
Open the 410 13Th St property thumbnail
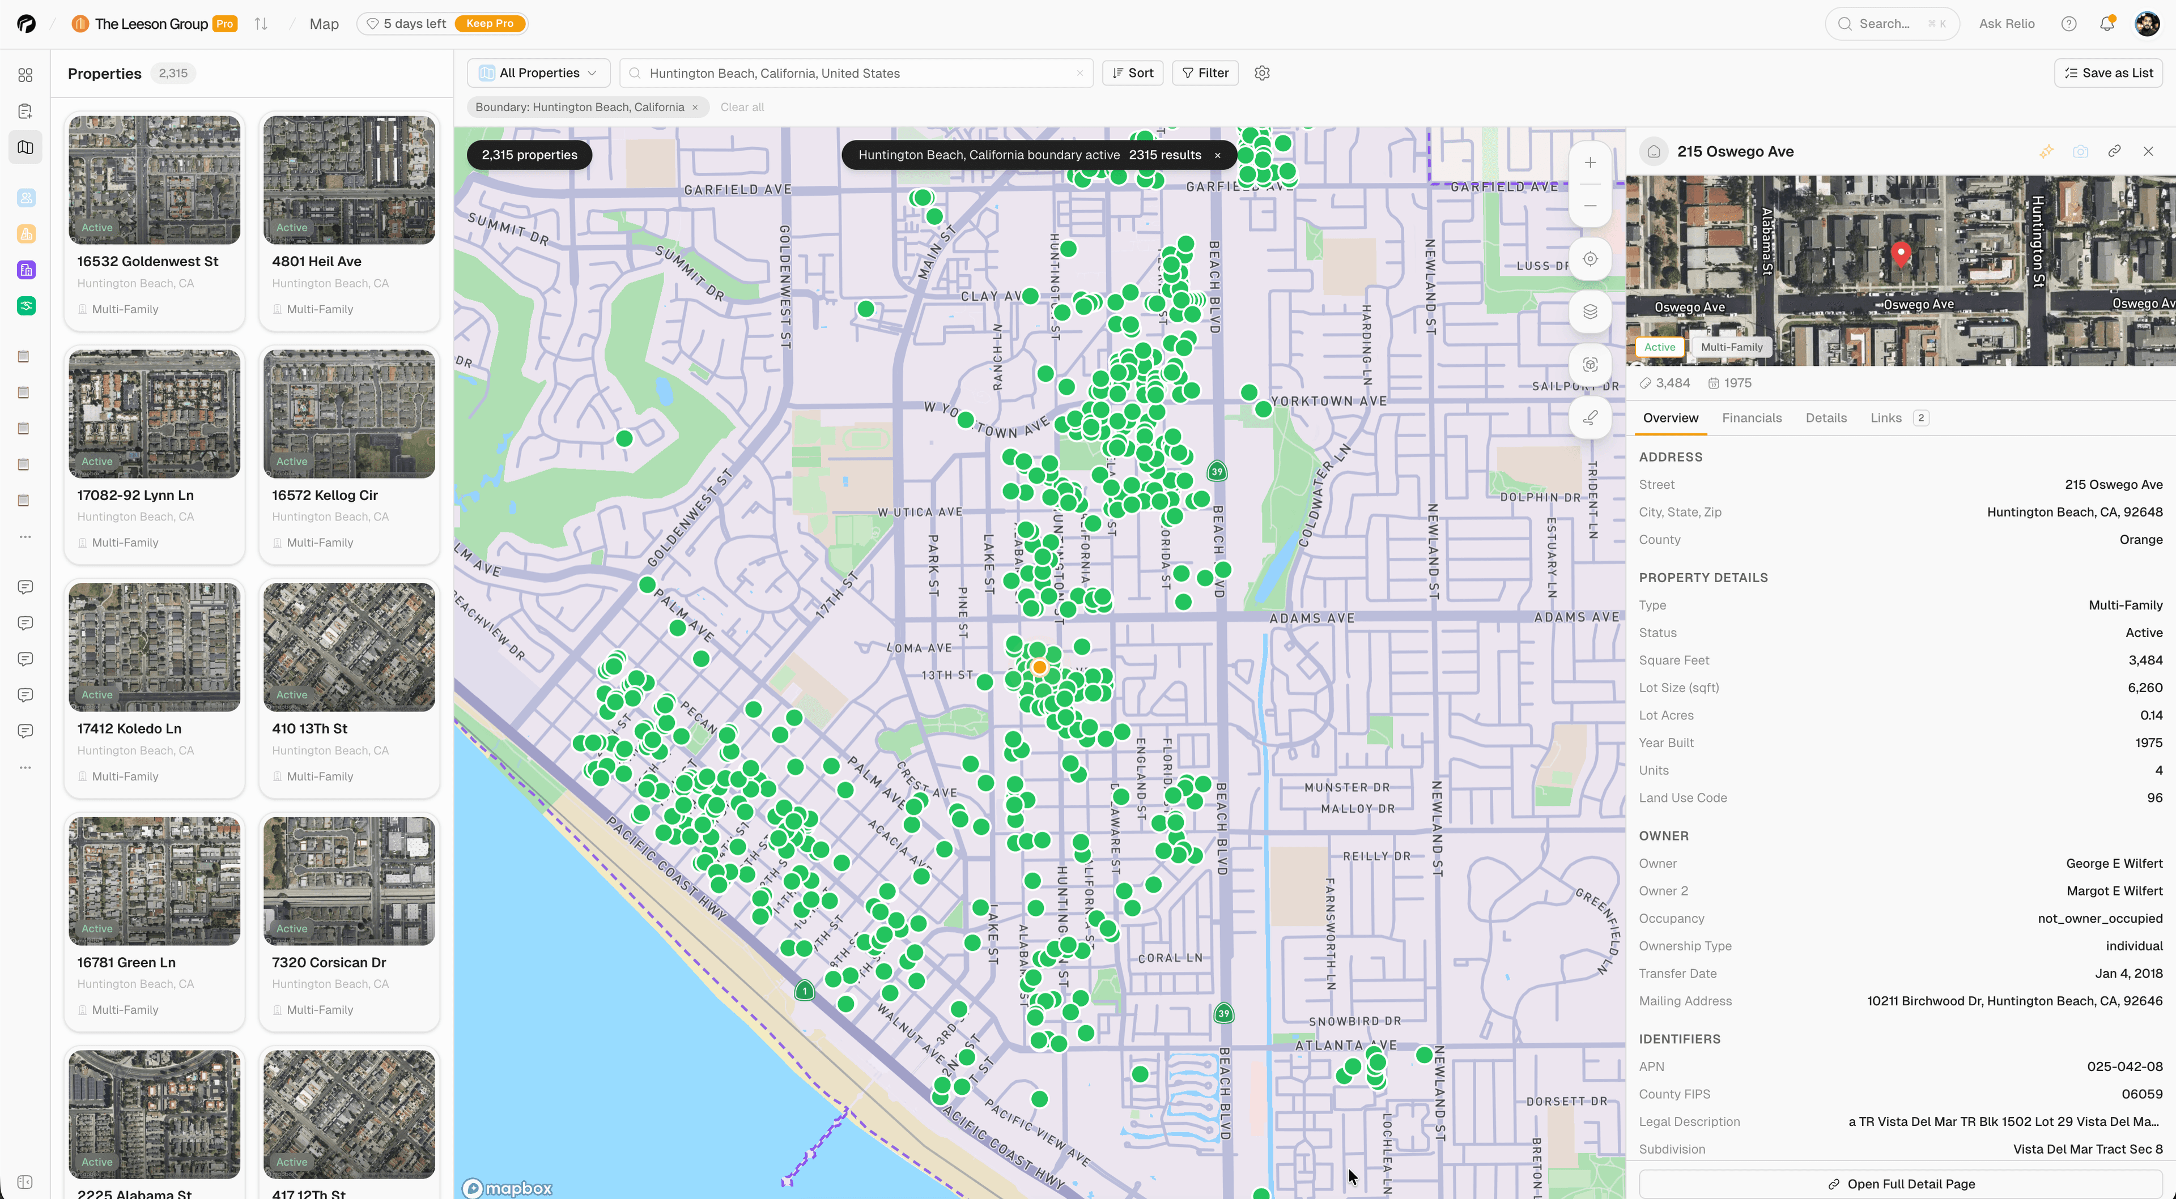[x=349, y=647]
